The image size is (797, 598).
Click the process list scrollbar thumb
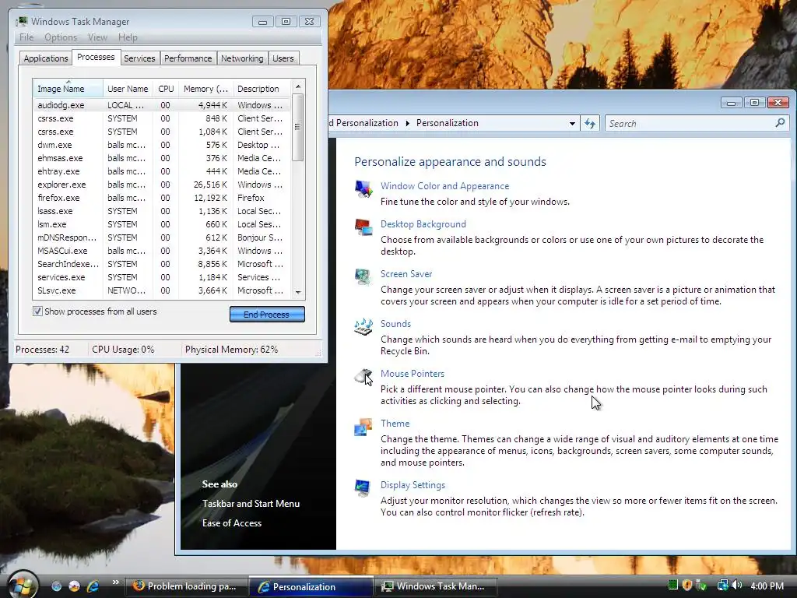298,127
